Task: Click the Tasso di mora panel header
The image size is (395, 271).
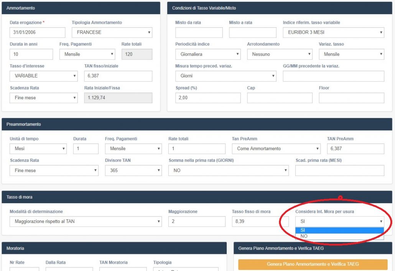Action: click(x=197, y=197)
